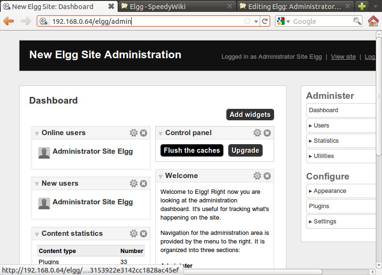This screenshot has height=275, width=382.
Task: Open settings gear of Content statistics widget
Action: point(134,233)
